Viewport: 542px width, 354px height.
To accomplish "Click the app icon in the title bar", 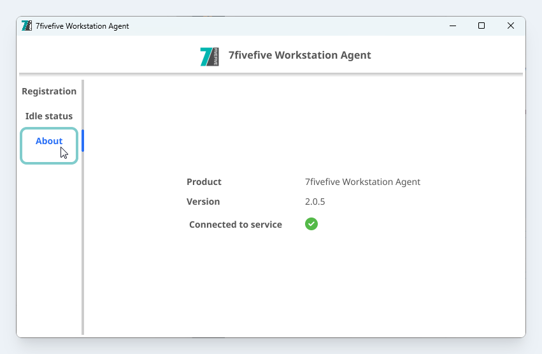I will [27, 26].
